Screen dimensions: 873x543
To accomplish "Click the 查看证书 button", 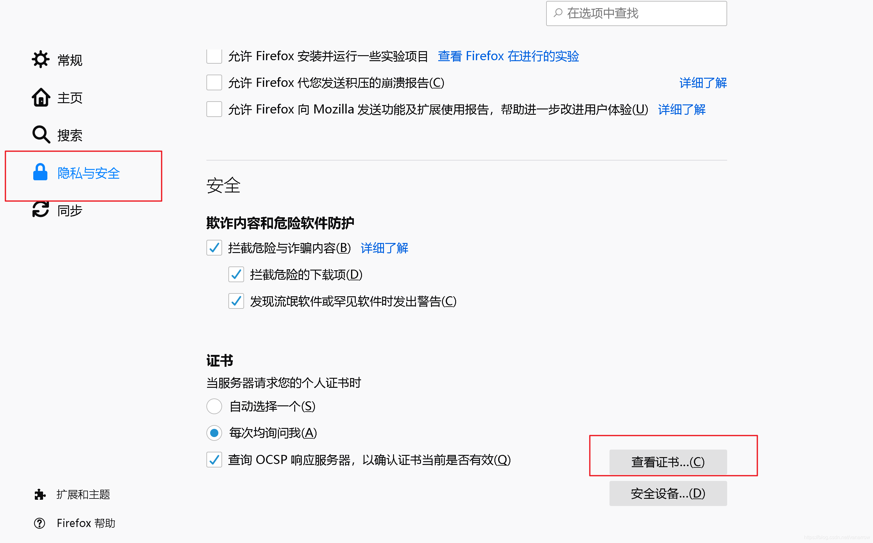I will (x=668, y=462).
